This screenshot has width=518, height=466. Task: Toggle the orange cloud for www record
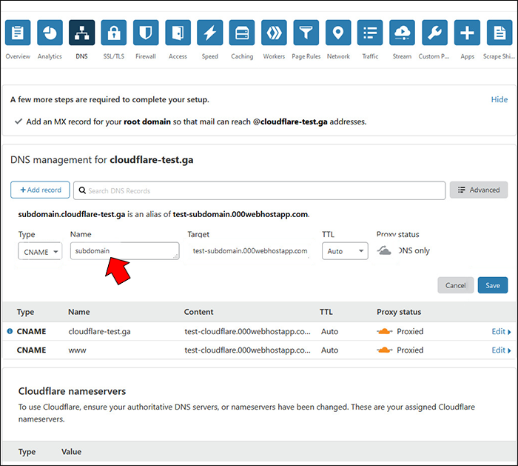pyautogui.click(x=385, y=350)
